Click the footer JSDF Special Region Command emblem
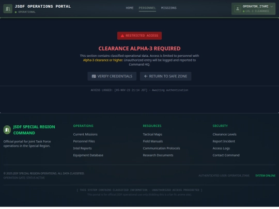This screenshot has height=209, width=279. pos(7,130)
